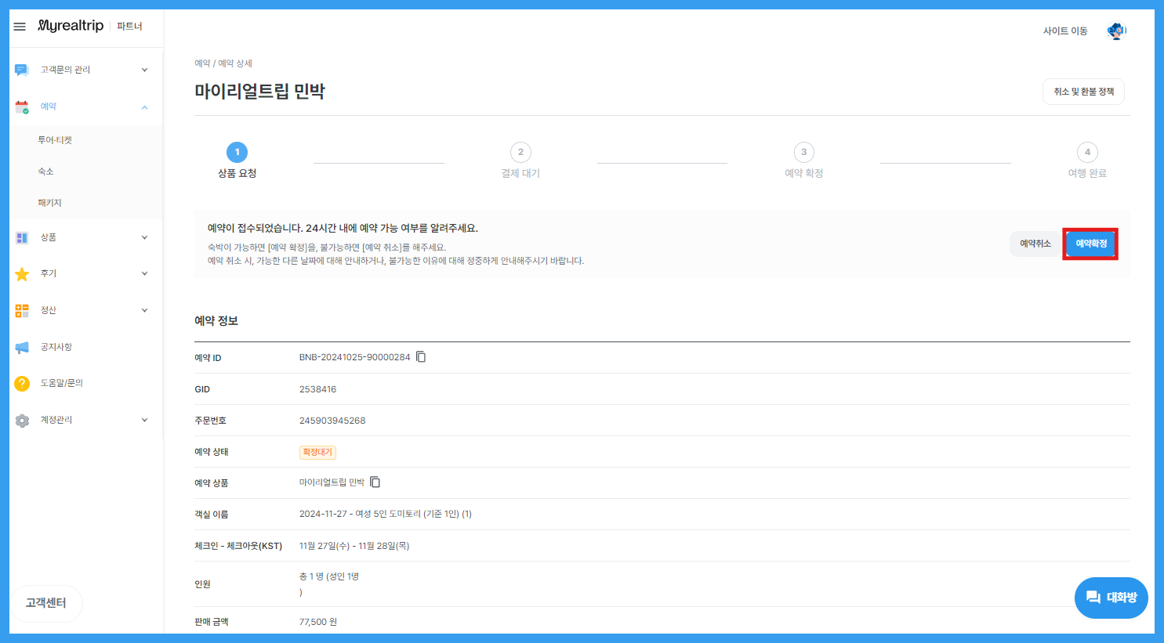Copy the 예약 ID using copy icon
The width and height of the screenshot is (1164, 643).
point(421,356)
